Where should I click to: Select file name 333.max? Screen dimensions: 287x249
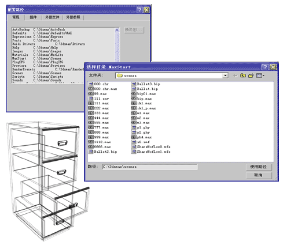(101, 113)
